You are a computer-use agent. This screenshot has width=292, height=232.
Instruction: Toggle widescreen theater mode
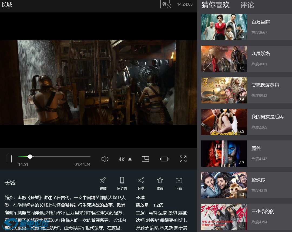pos(164,159)
